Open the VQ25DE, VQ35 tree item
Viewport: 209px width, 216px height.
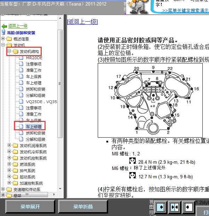tap(41, 102)
